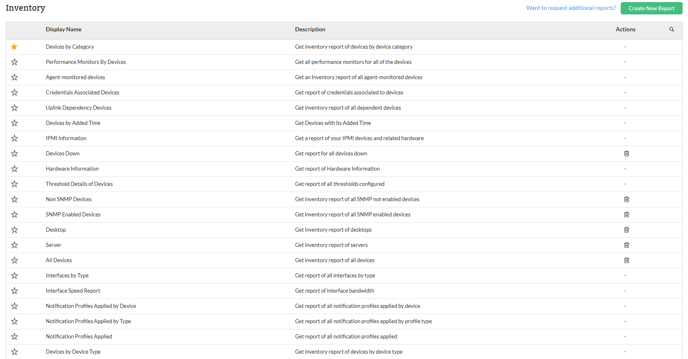
Task: Delete the All Devices report
Action: click(x=627, y=260)
